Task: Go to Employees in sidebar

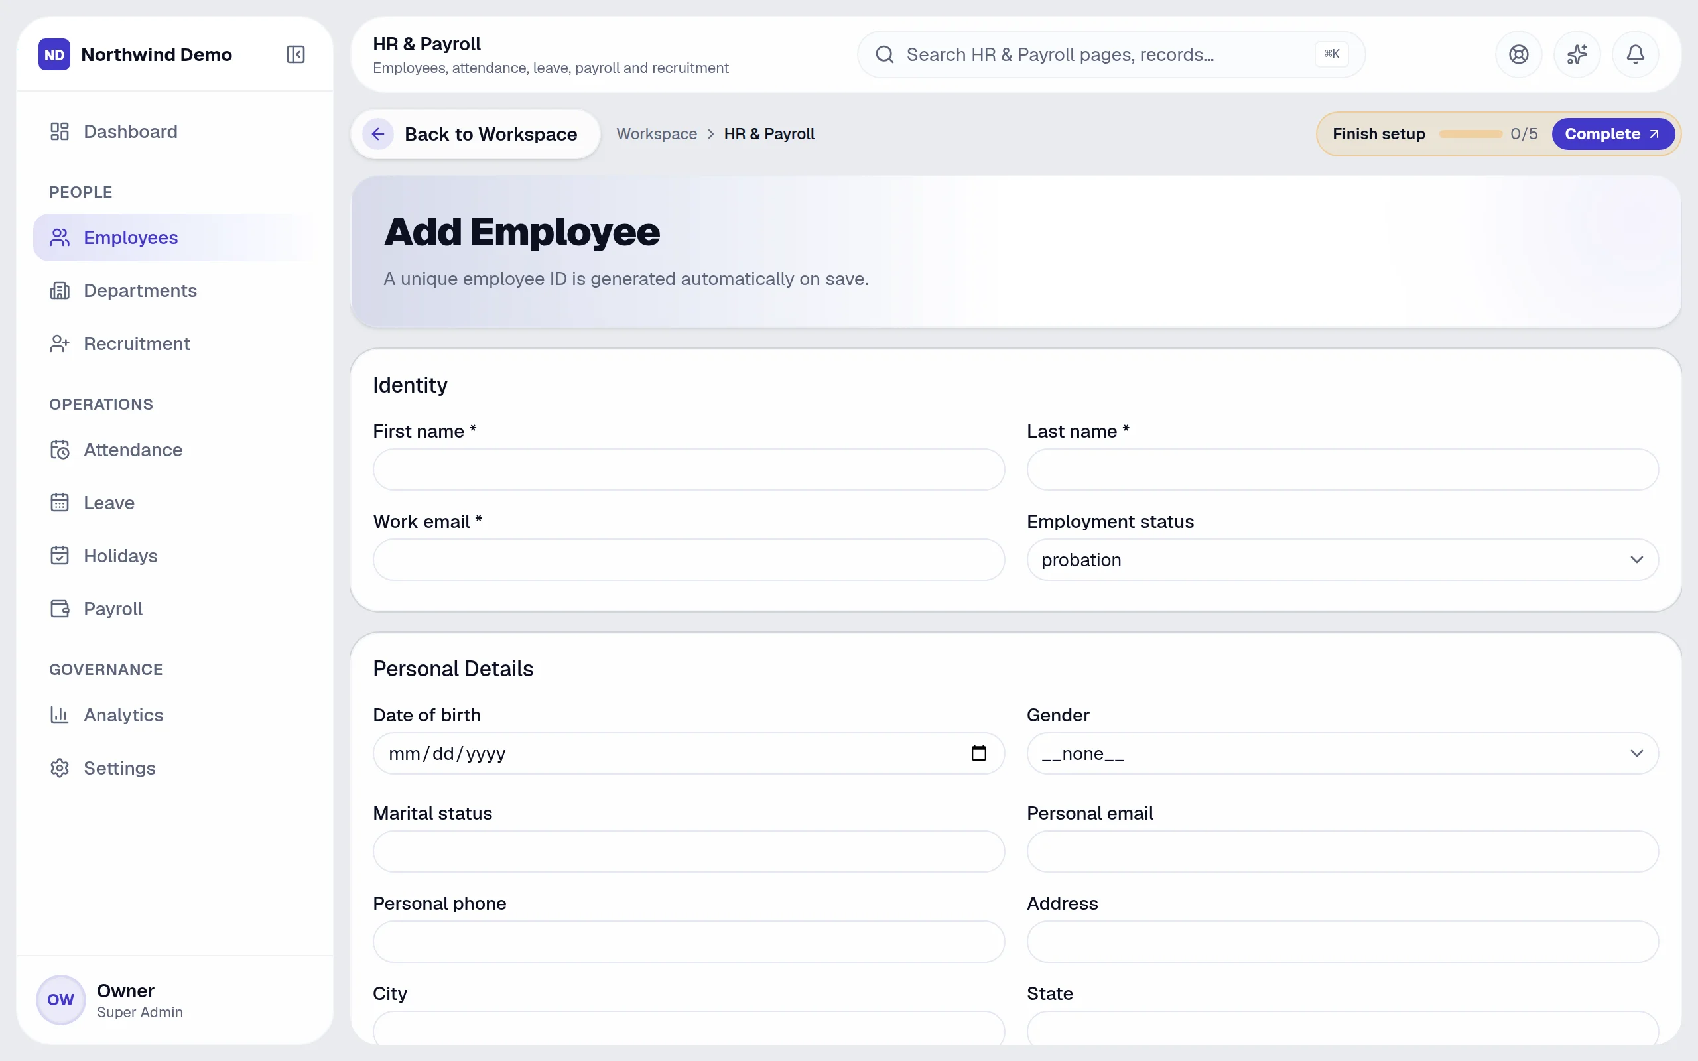Action: coord(175,237)
